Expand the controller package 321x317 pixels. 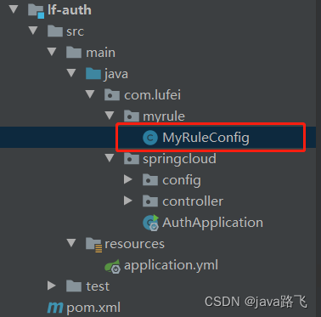(x=128, y=201)
